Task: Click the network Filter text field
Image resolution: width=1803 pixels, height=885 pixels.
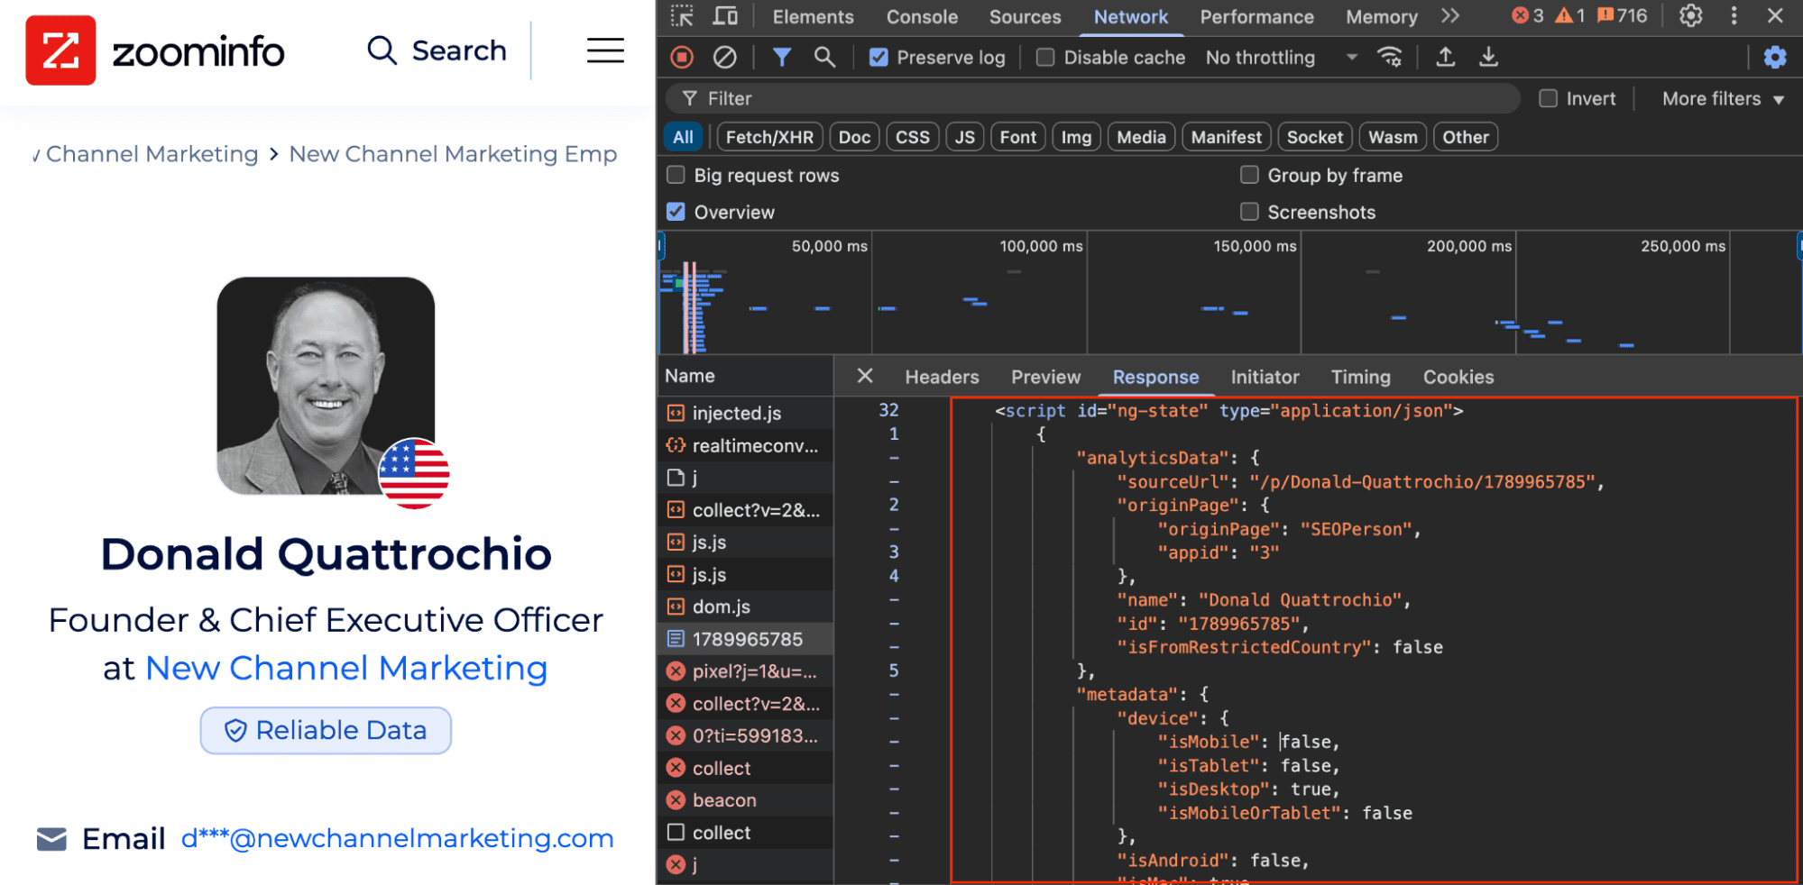Action: 1093,98
